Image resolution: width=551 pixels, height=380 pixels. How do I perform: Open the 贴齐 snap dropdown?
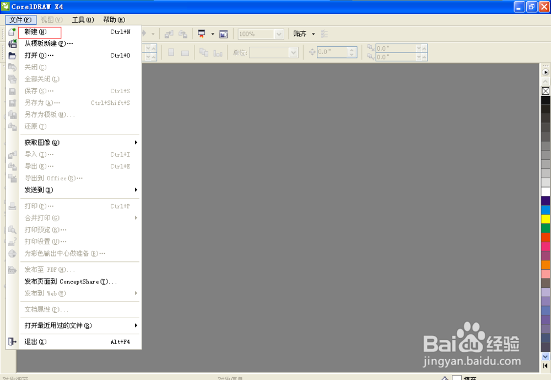(x=313, y=34)
